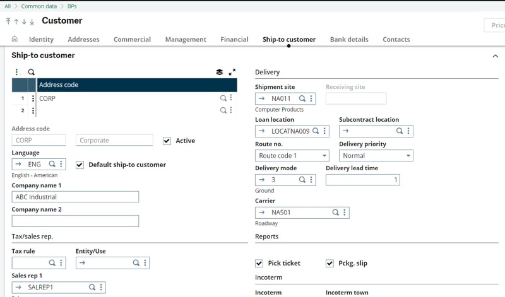Toggle the Pick ticket checkbox
505x297 pixels.
click(259, 263)
